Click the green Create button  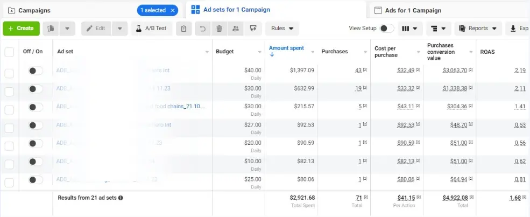[21, 29]
